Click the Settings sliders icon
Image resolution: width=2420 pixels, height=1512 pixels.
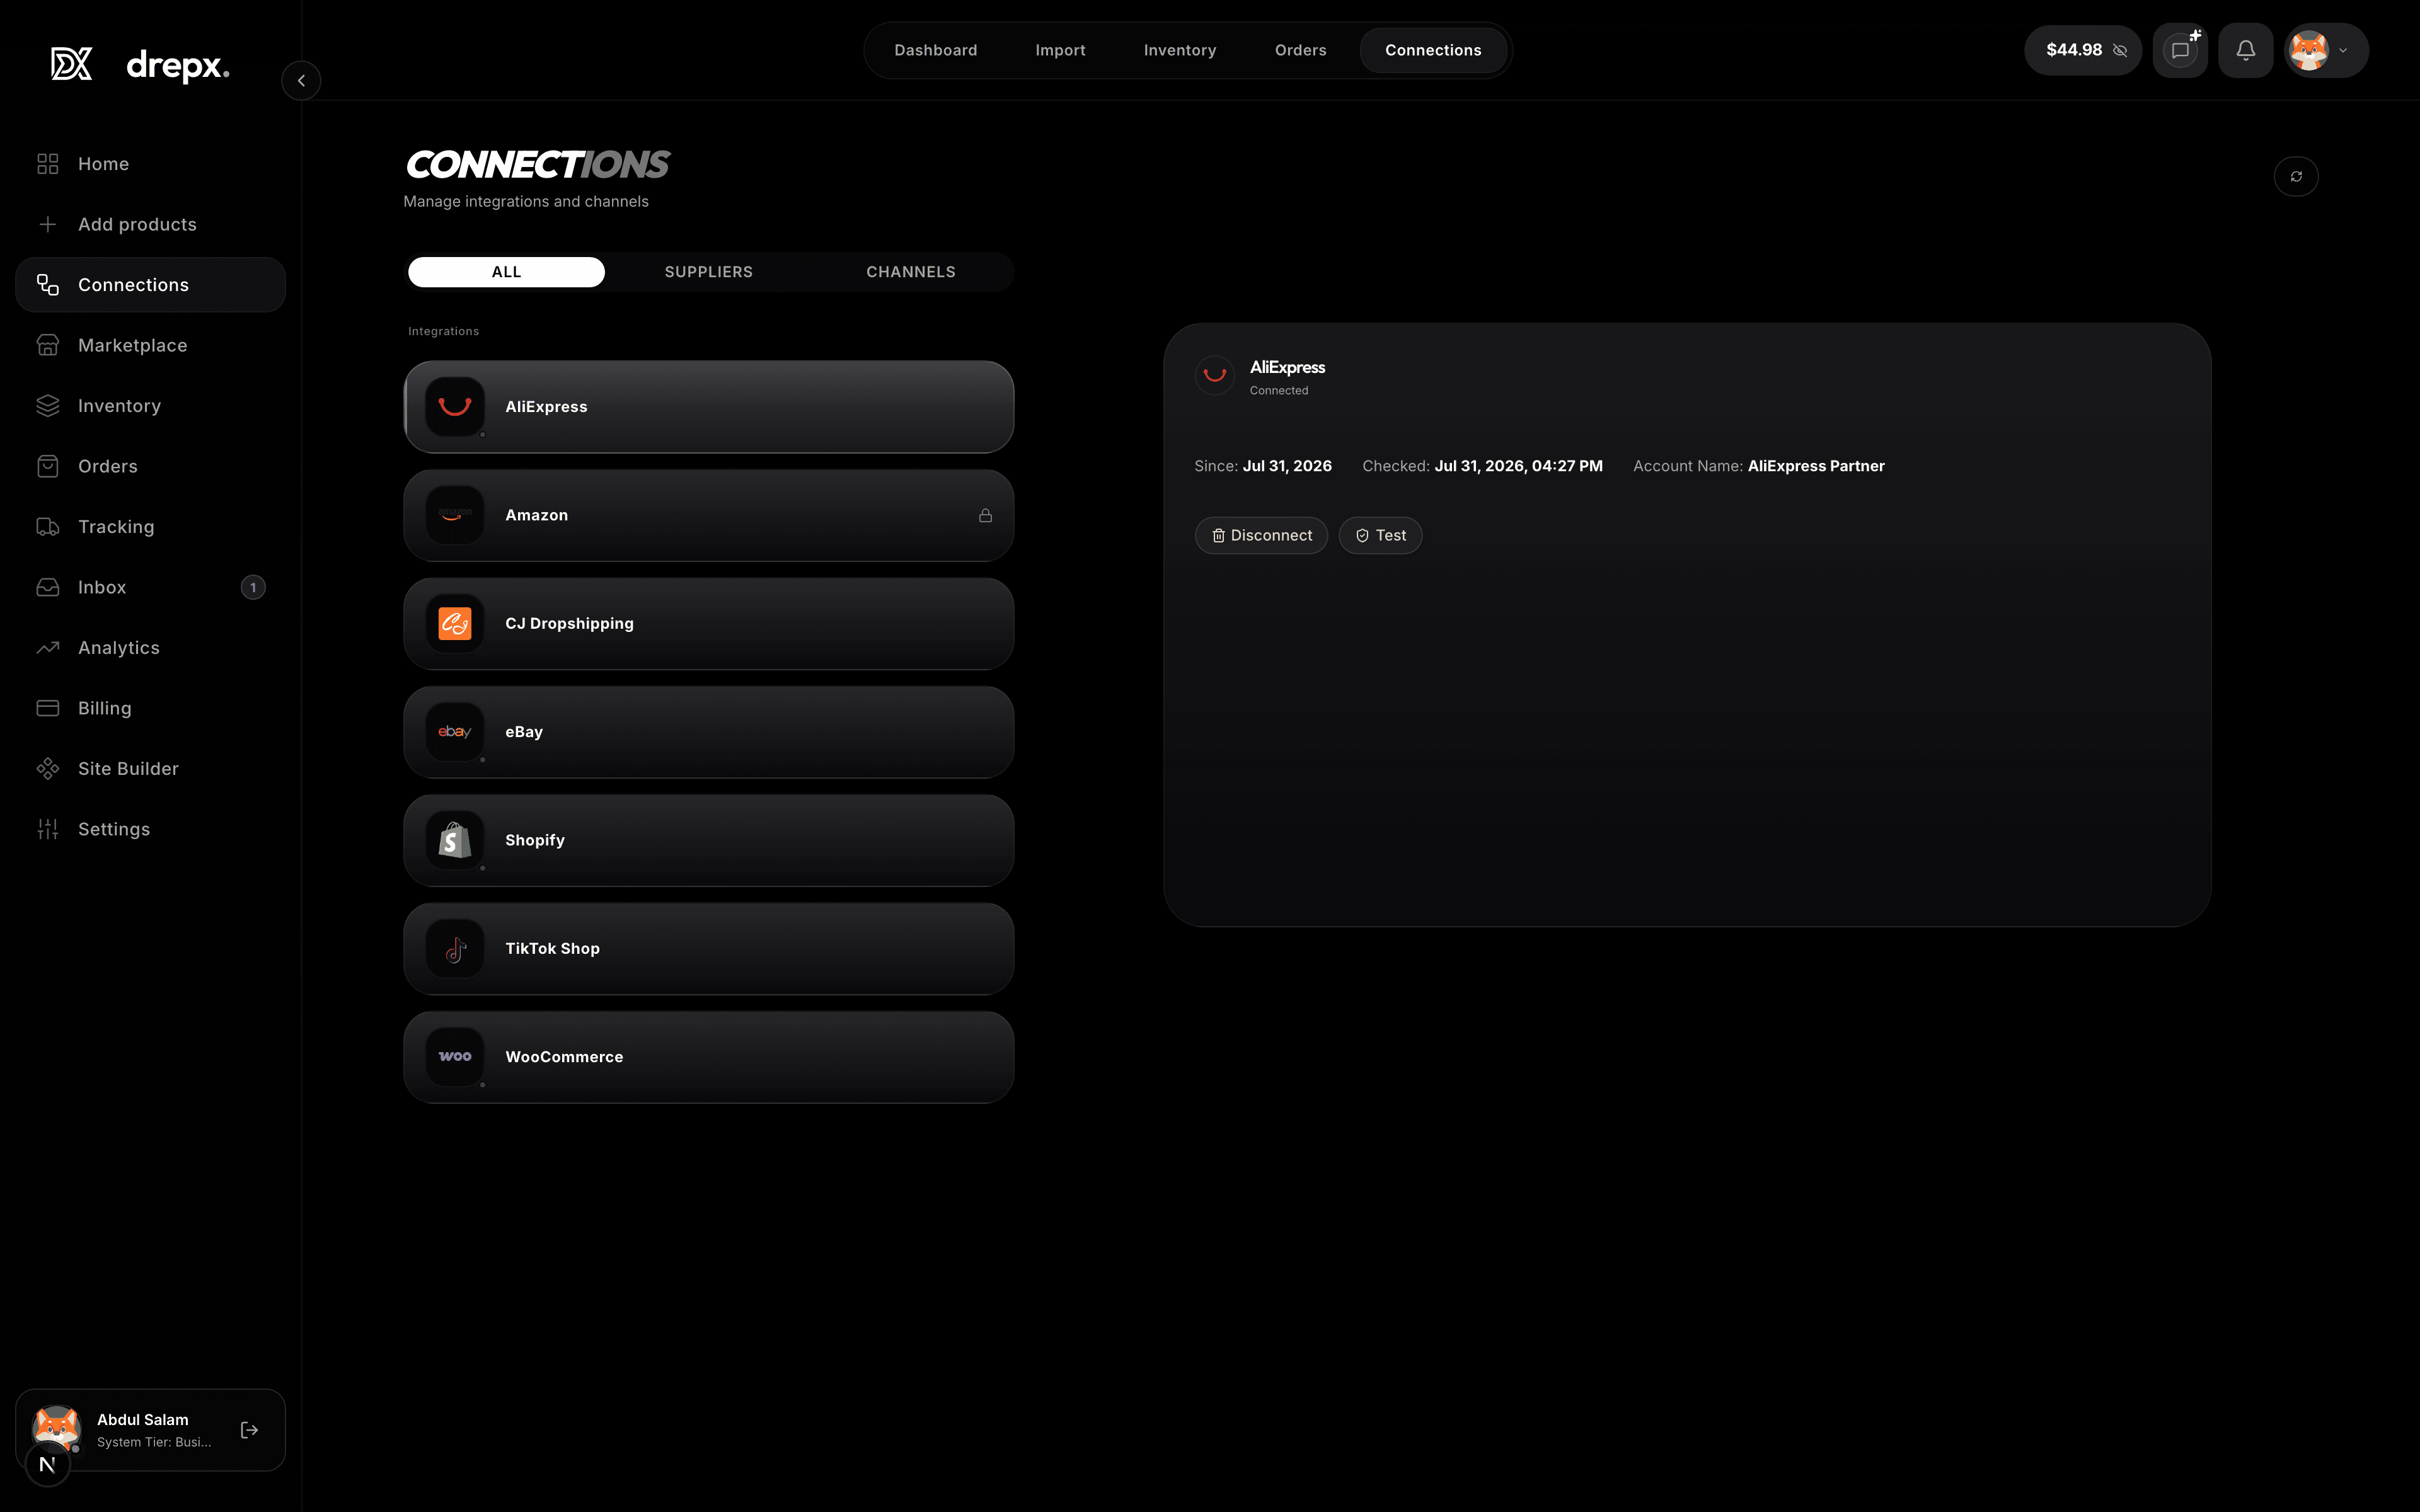pos(48,829)
